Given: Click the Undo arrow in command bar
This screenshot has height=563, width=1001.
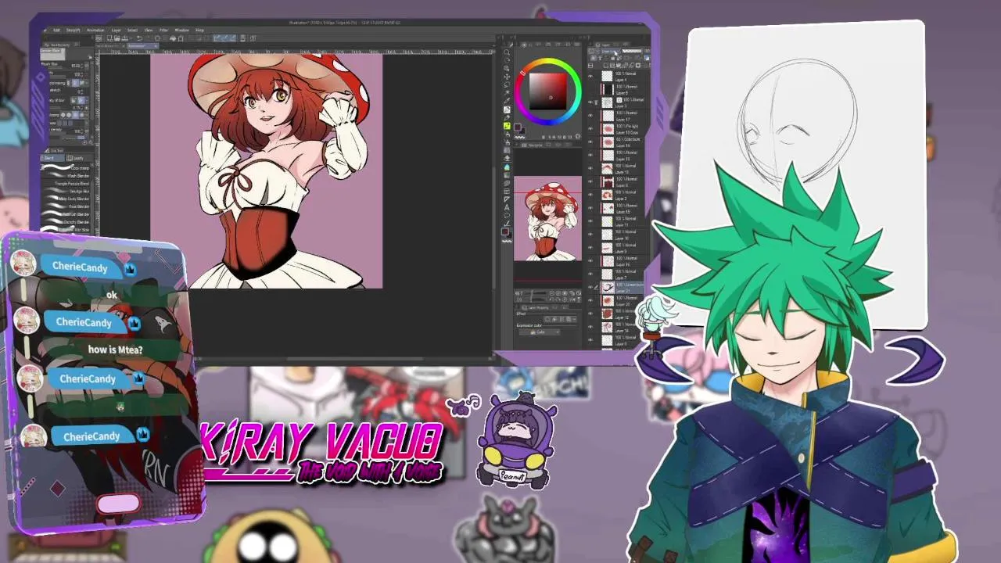Looking at the screenshot, I should tap(139, 38).
